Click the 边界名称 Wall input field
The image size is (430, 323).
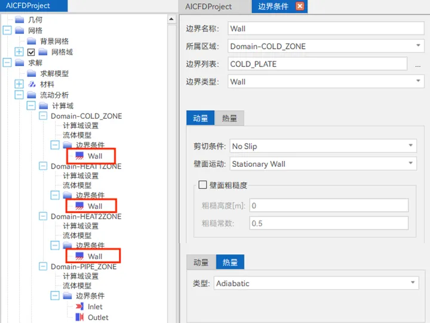click(326, 29)
